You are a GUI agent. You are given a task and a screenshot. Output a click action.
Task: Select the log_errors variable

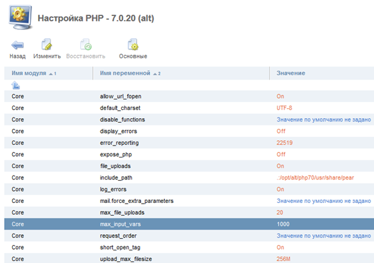tap(113, 190)
